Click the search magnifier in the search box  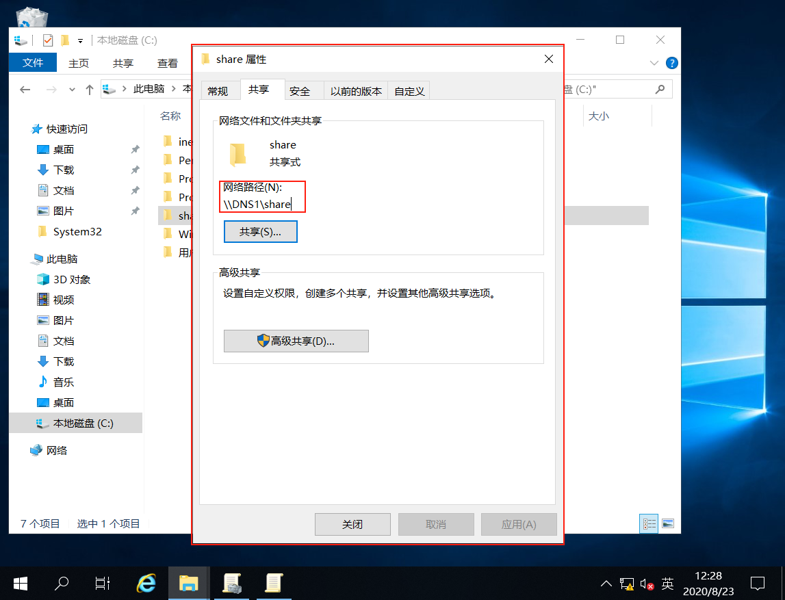pos(660,89)
